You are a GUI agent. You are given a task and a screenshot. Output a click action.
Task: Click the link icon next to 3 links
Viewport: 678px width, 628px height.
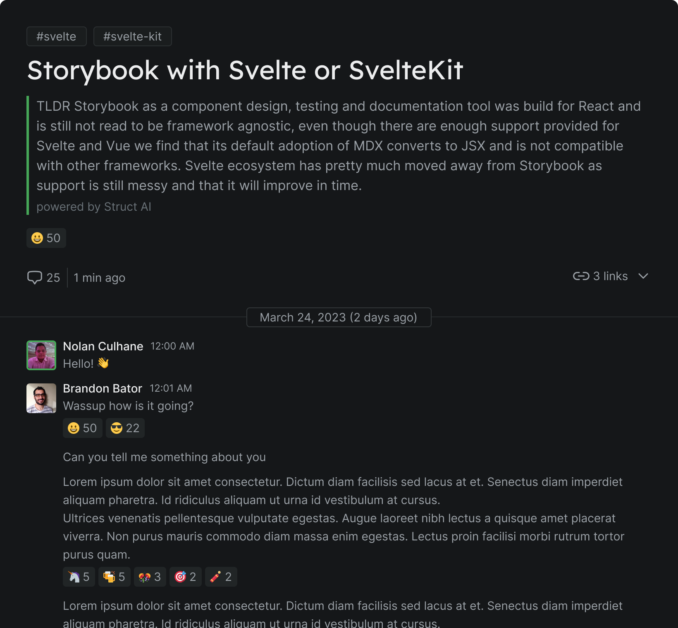click(581, 276)
